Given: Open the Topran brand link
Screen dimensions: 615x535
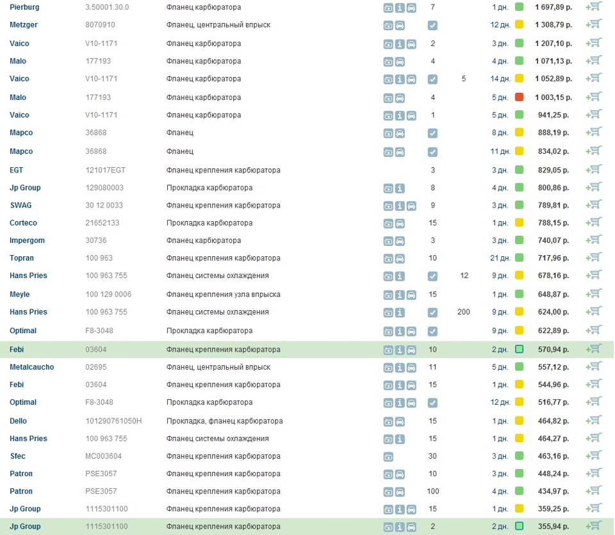Looking at the screenshot, I should pyautogui.click(x=22, y=258).
